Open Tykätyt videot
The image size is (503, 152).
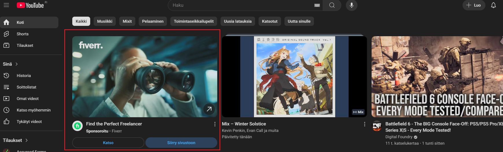click(x=29, y=122)
